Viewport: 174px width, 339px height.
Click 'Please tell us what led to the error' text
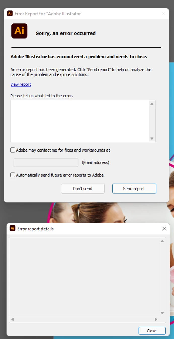click(x=42, y=96)
